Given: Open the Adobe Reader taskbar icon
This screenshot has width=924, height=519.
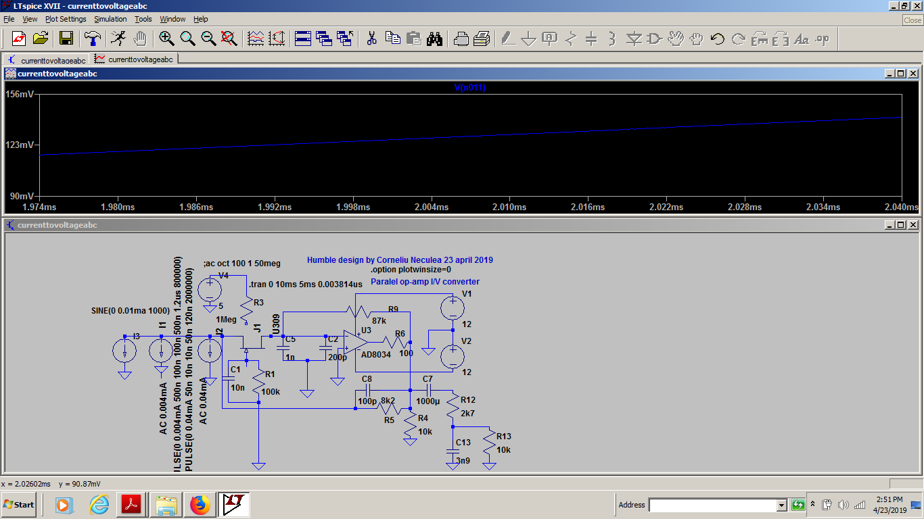Looking at the screenshot, I should [131, 504].
